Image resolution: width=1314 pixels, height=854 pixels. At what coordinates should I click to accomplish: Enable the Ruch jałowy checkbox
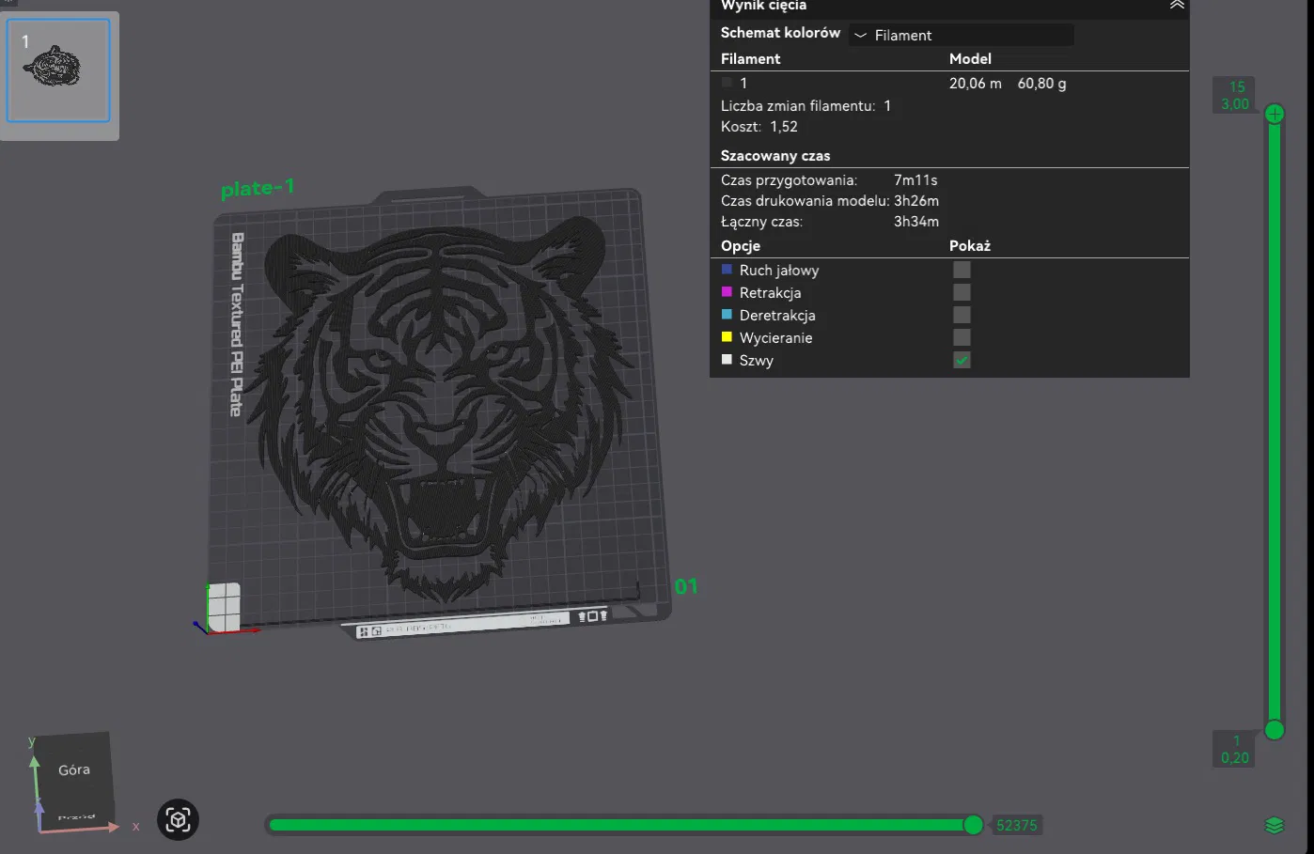pyautogui.click(x=962, y=270)
